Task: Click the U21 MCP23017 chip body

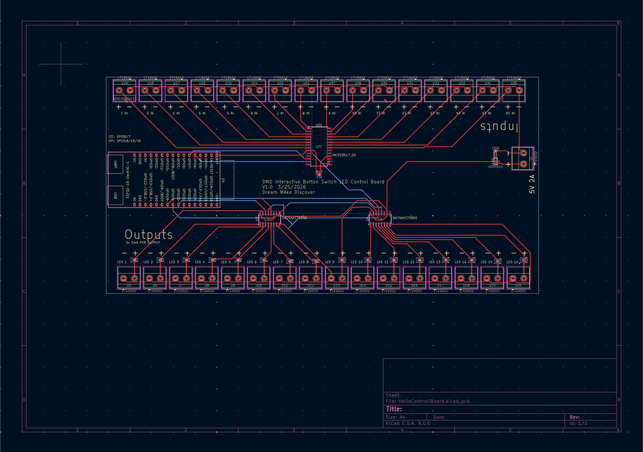Action: coord(319,146)
